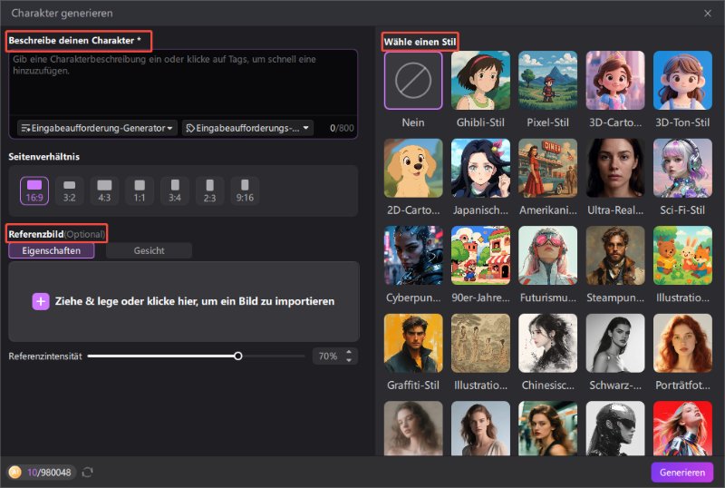Open the Eigenschaften tab
The image size is (725, 488).
click(x=52, y=251)
